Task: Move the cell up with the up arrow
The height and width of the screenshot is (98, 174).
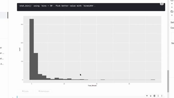Action: click(147, 96)
